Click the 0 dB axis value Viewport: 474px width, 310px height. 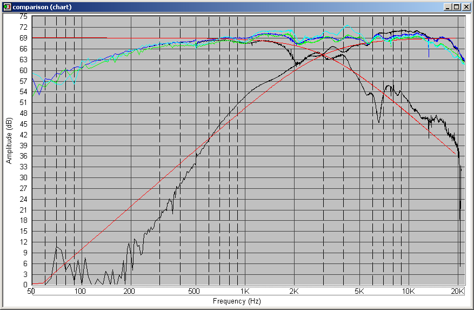click(x=25, y=285)
